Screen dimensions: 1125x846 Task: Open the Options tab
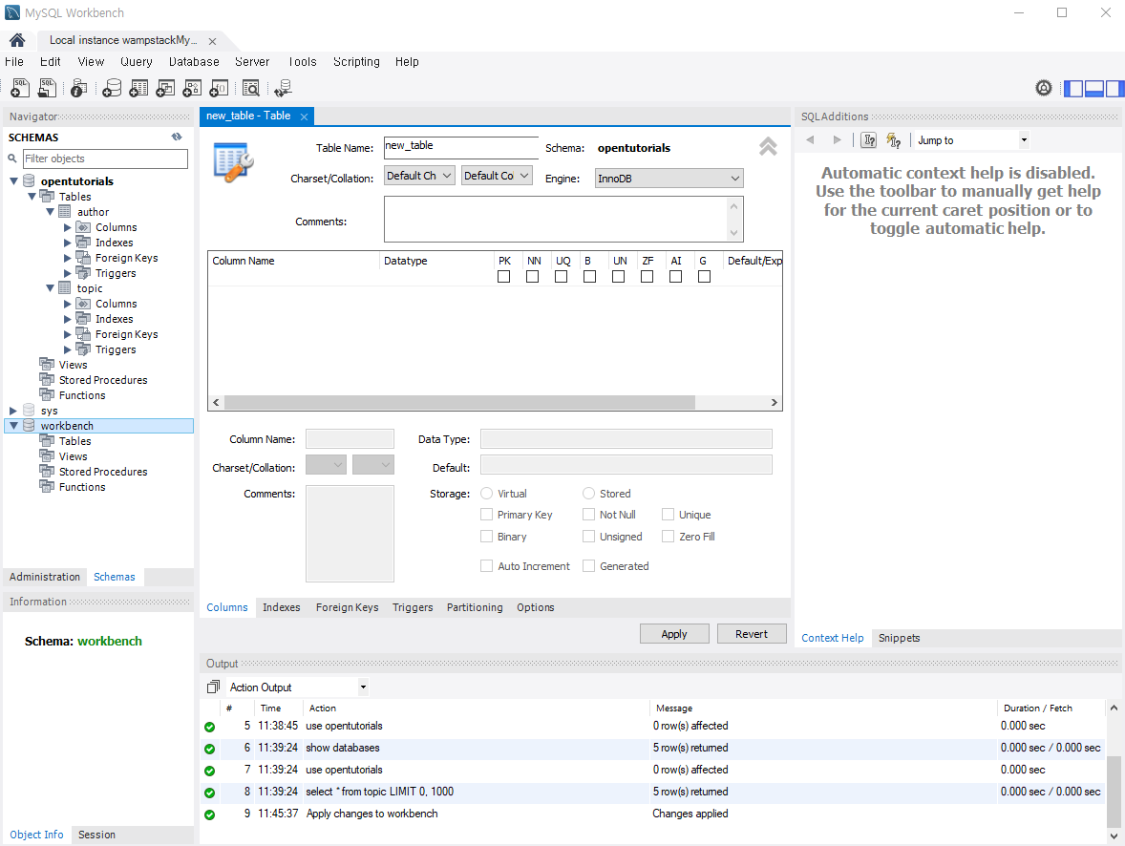point(535,608)
